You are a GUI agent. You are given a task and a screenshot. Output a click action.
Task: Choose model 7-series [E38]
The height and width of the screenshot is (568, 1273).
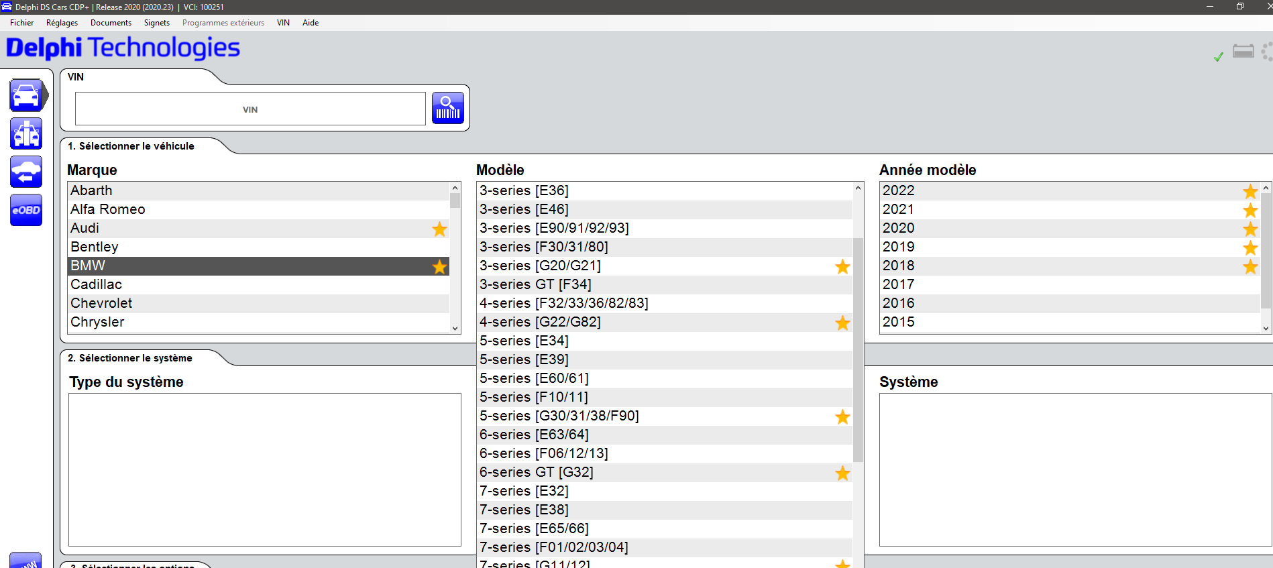click(665, 510)
